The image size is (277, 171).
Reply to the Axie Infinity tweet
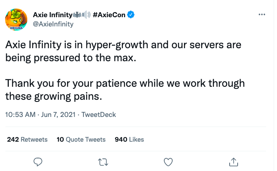pos(38,161)
